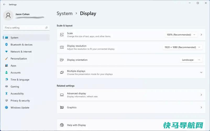This screenshot has height=131, width=210.
Task: Click the Help with Display globe icon
Action: [62, 125]
